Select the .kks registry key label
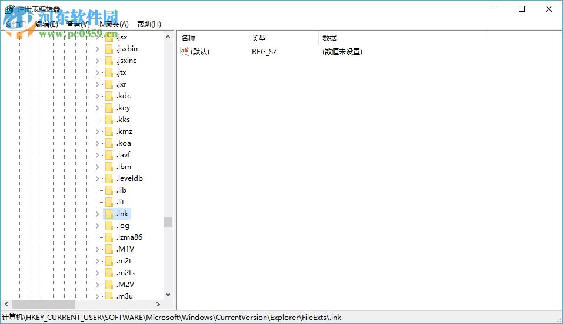The image size is (563, 324). (123, 120)
